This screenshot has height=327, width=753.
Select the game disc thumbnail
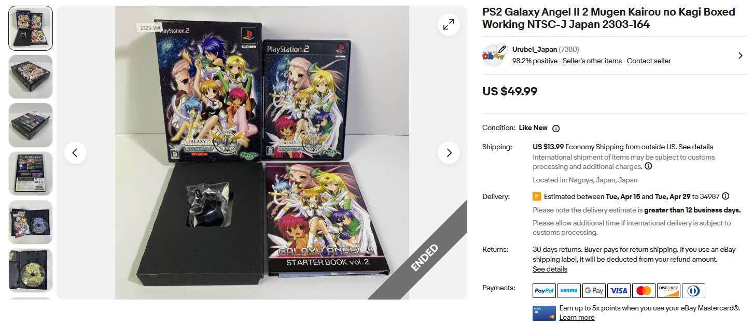31,271
